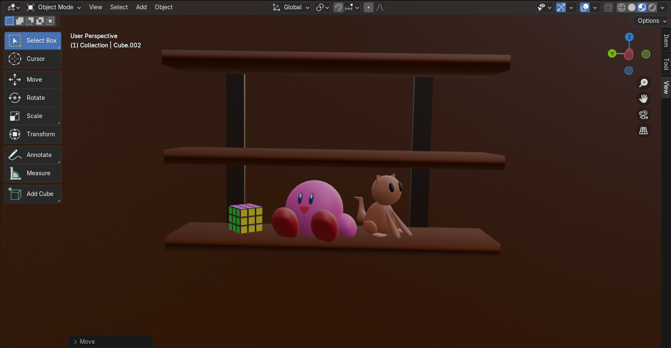Screen dimensions: 671x348
Task: Open the Options dropdown
Action: pos(652,21)
